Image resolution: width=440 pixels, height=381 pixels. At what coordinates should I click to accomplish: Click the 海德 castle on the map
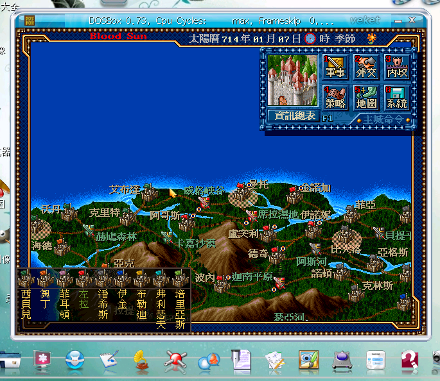(x=62, y=247)
